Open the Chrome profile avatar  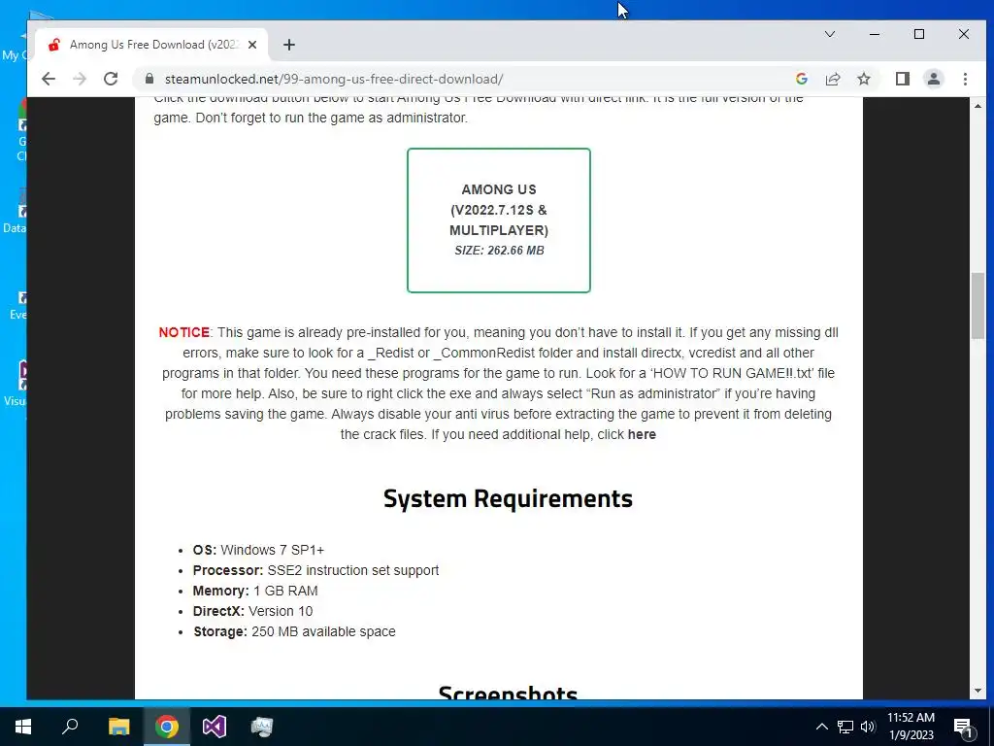(x=933, y=79)
